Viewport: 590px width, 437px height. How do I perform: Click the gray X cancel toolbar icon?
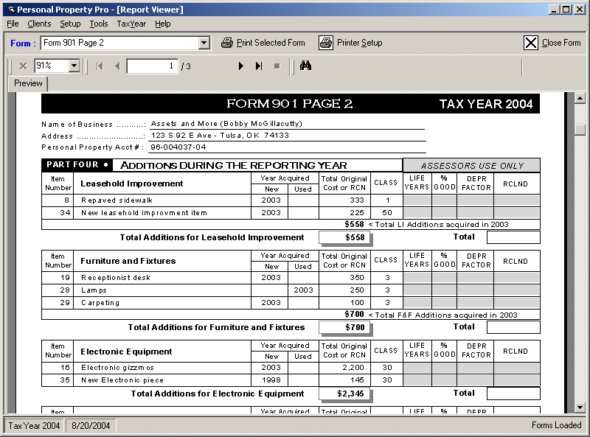tap(23, 66)
